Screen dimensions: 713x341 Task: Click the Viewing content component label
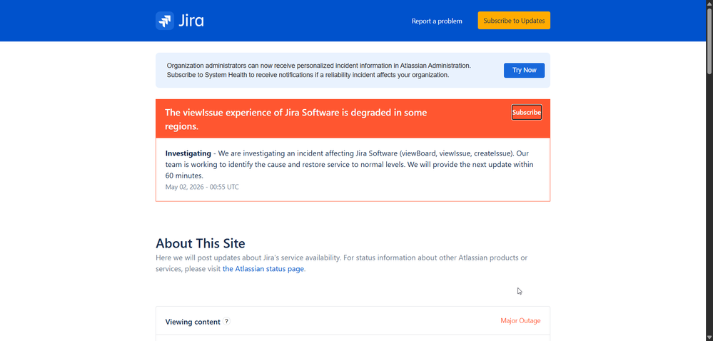coord(193,322)
